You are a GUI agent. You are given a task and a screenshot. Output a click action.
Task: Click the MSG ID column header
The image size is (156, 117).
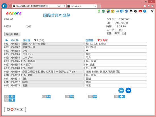[x=15, y=40]
